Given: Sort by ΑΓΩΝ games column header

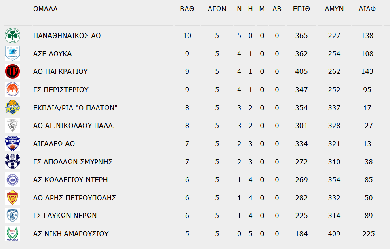Looking at the screenshot, I should (x=217, y=9).
